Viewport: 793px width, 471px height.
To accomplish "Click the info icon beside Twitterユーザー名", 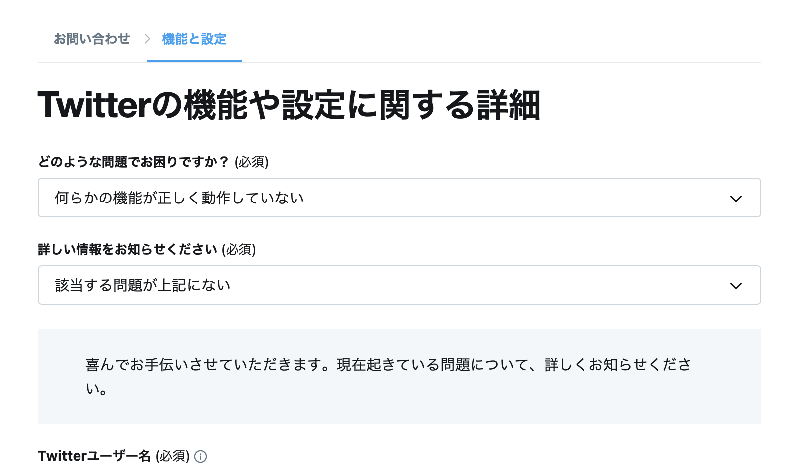I will [200, 456].
